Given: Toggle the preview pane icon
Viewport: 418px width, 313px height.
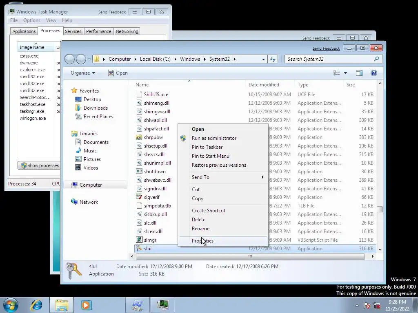Looking at the screenshot, I should 359,73.
